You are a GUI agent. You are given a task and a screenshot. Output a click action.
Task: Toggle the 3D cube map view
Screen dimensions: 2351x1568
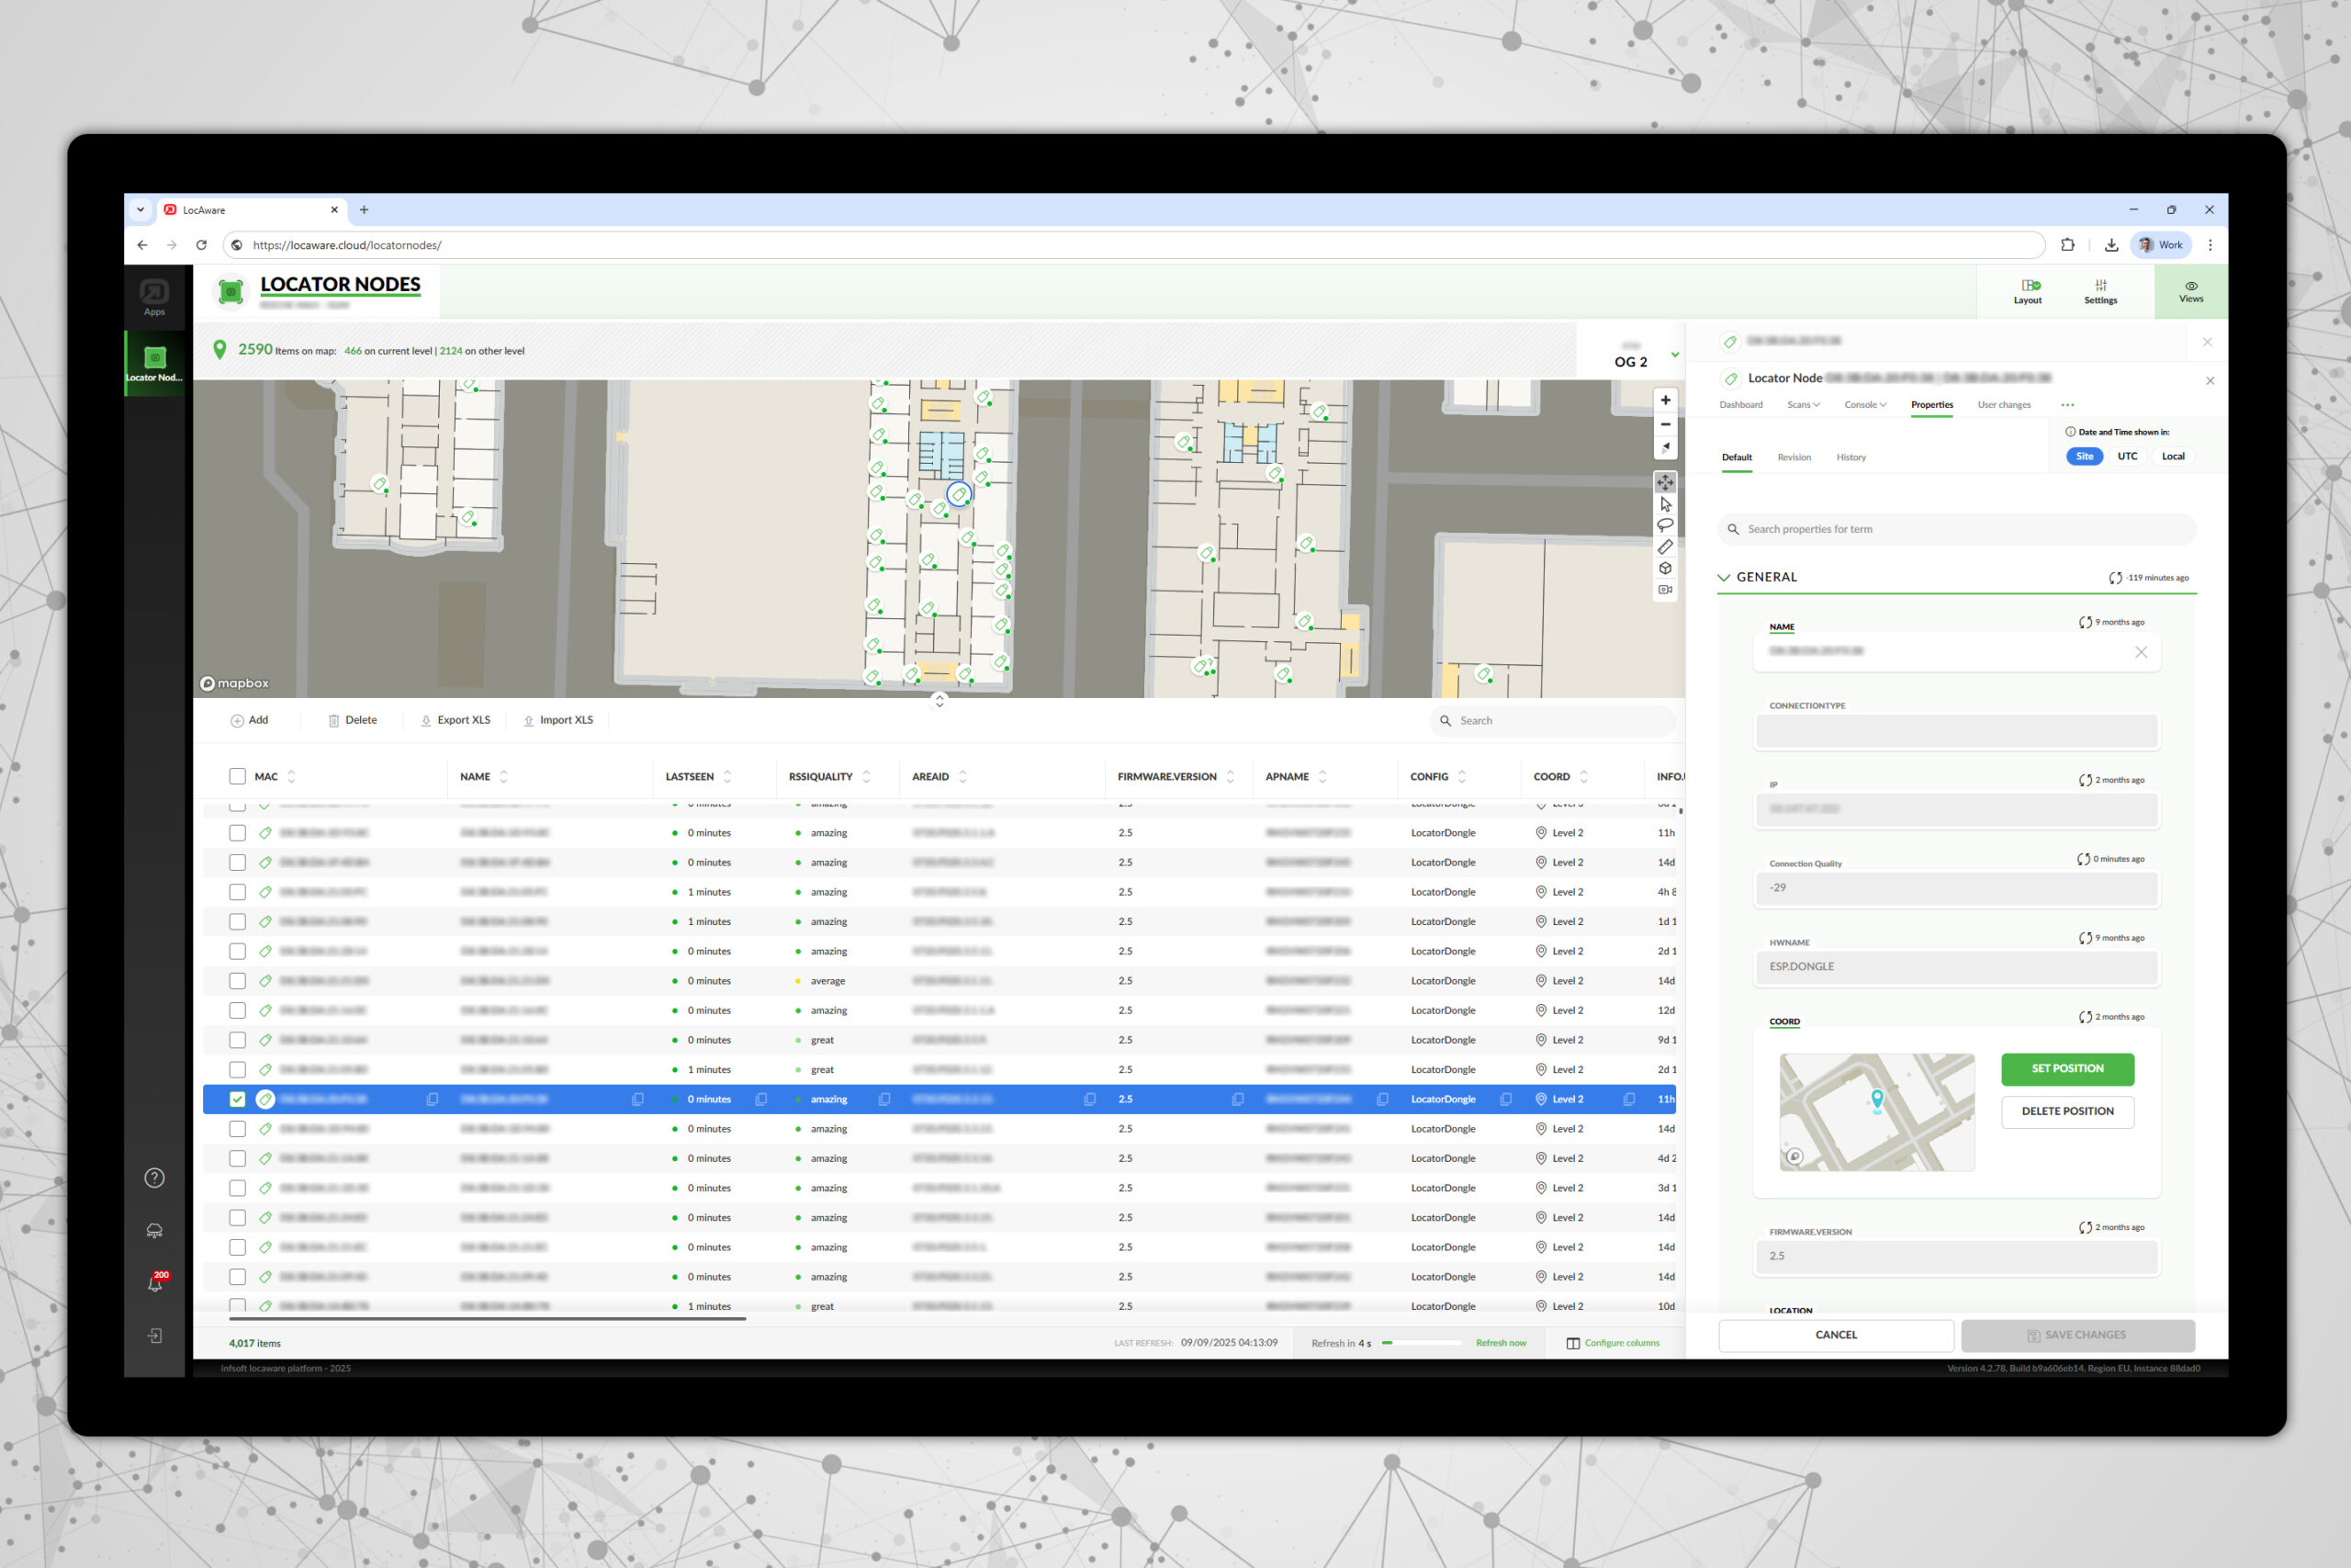tap(1664, 568)
